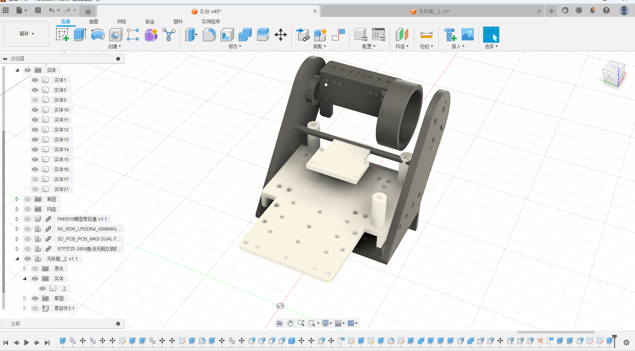
Task: Collapse the top 实体 folder
Action: pos(17,70)
